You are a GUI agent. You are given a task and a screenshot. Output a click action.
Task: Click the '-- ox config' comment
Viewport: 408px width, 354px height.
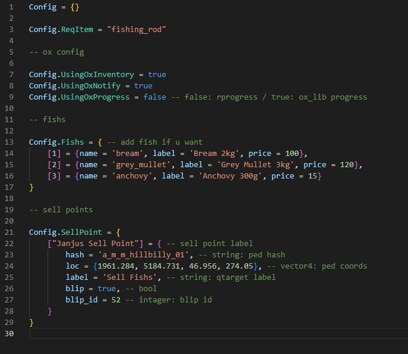(56, 52)
